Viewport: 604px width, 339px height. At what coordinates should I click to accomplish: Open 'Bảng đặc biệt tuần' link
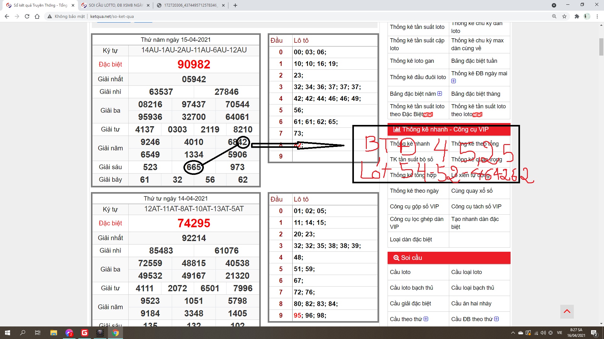tap(474, 61)
